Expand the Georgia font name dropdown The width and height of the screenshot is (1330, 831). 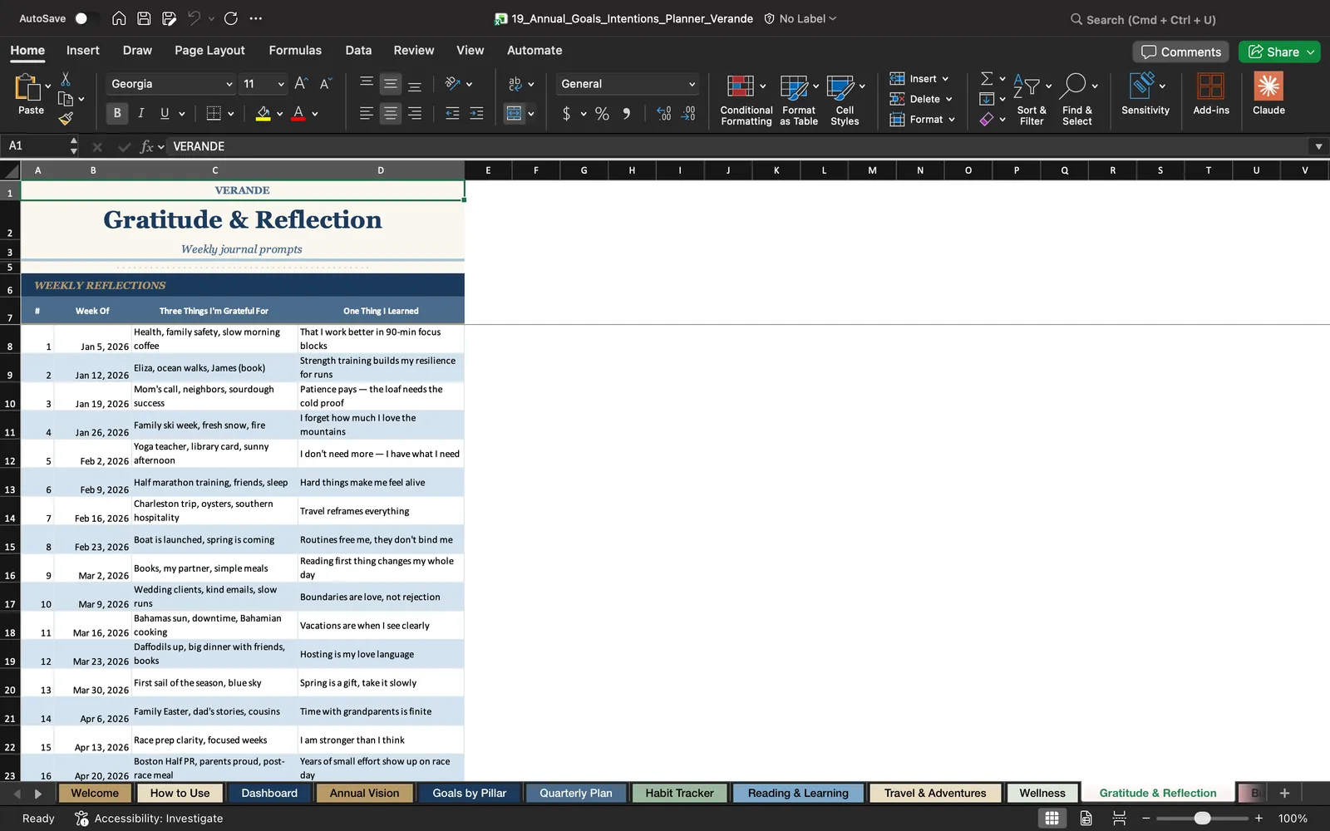pos(229,84)
